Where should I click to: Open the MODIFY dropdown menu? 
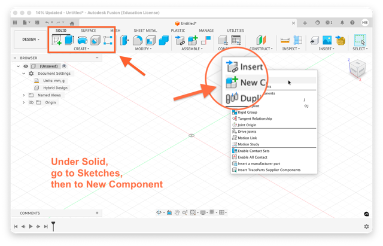pyautogui.click(x=144, y=49)
